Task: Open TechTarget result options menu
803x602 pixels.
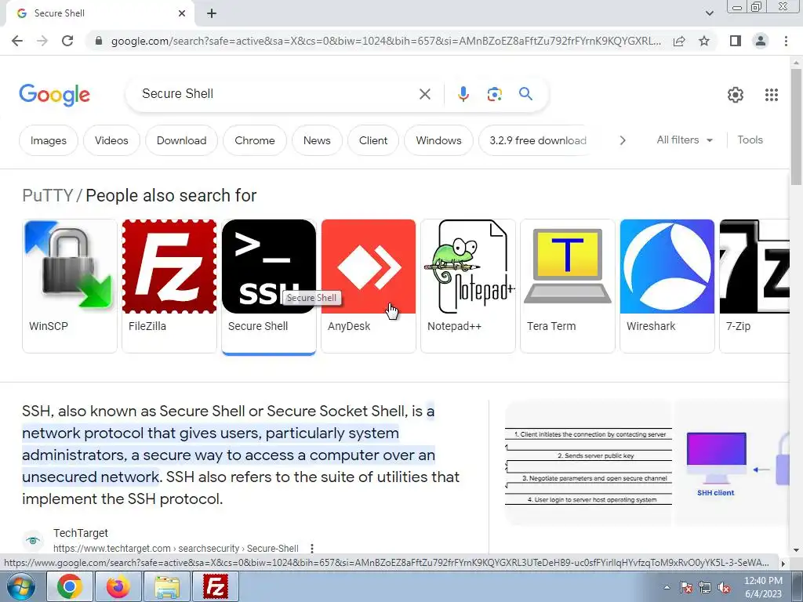Action: (x=312, y=548)
